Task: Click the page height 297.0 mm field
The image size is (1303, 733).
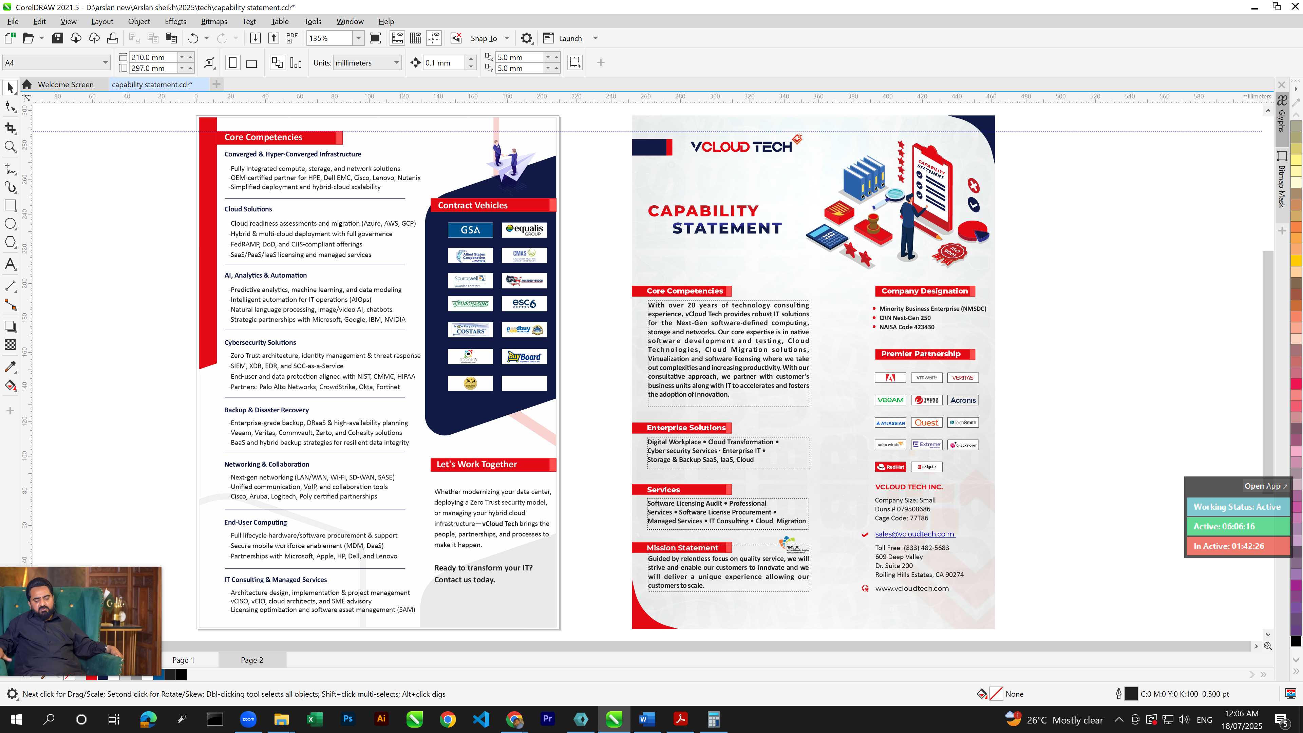Action: [153, 68]
